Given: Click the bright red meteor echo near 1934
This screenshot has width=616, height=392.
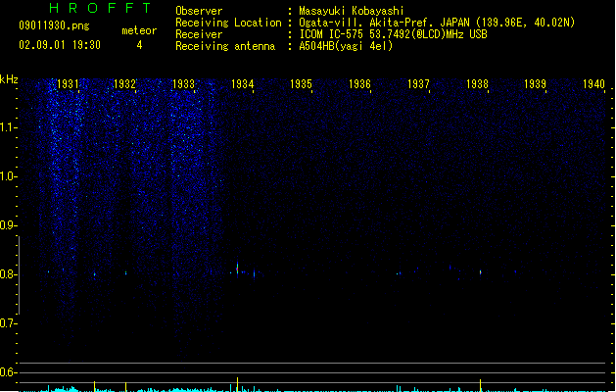Looking at the screenshot, I should 237,269.
